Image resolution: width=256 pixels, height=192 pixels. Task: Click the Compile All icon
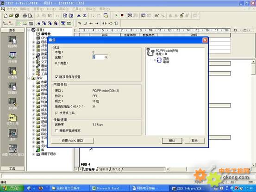point(71,16)
